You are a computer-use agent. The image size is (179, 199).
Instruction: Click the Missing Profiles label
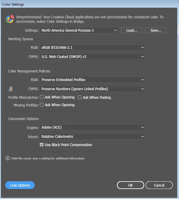26,105
